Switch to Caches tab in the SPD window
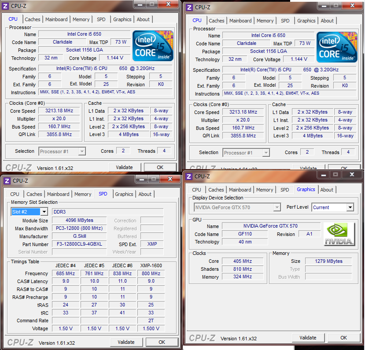 [34, 194]
